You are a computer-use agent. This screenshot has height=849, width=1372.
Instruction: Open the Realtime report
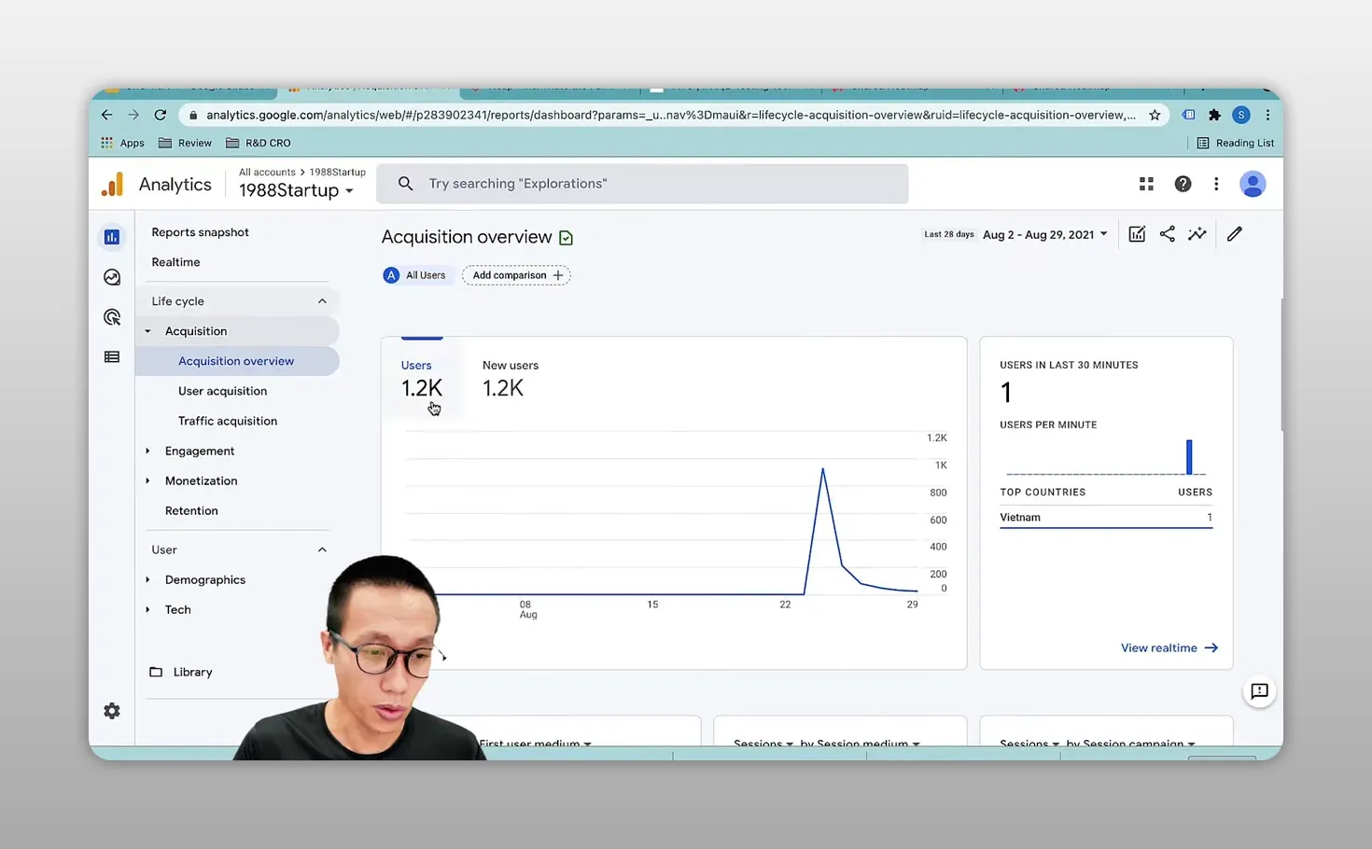point(175,262)
